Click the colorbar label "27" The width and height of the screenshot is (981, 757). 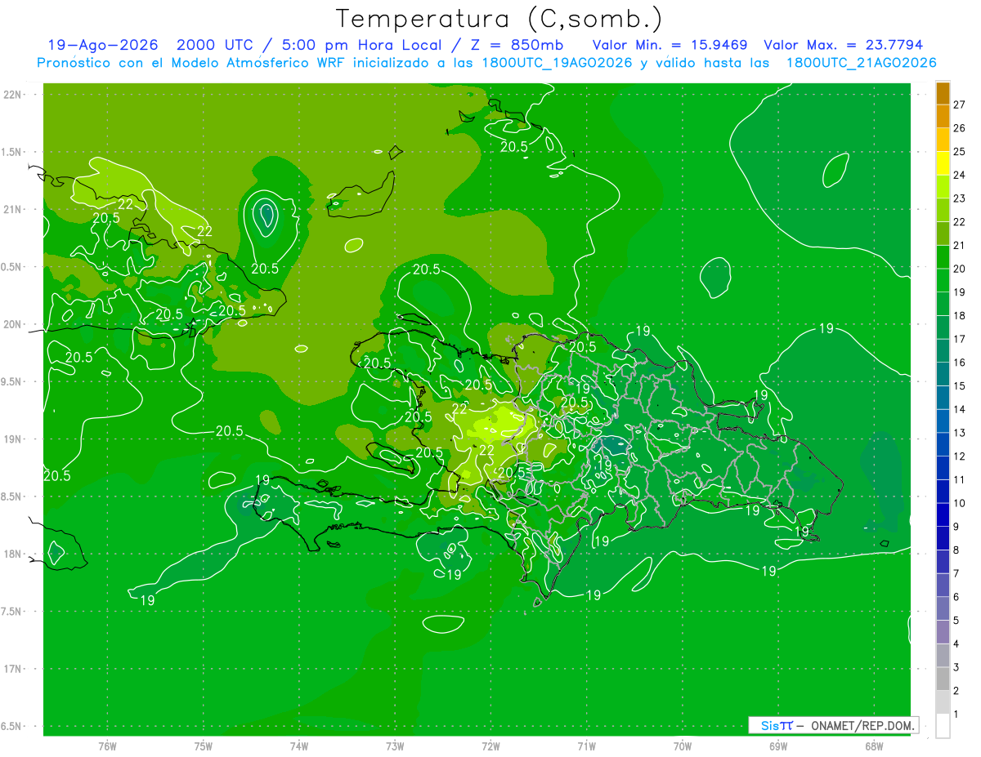pos(960,105)
